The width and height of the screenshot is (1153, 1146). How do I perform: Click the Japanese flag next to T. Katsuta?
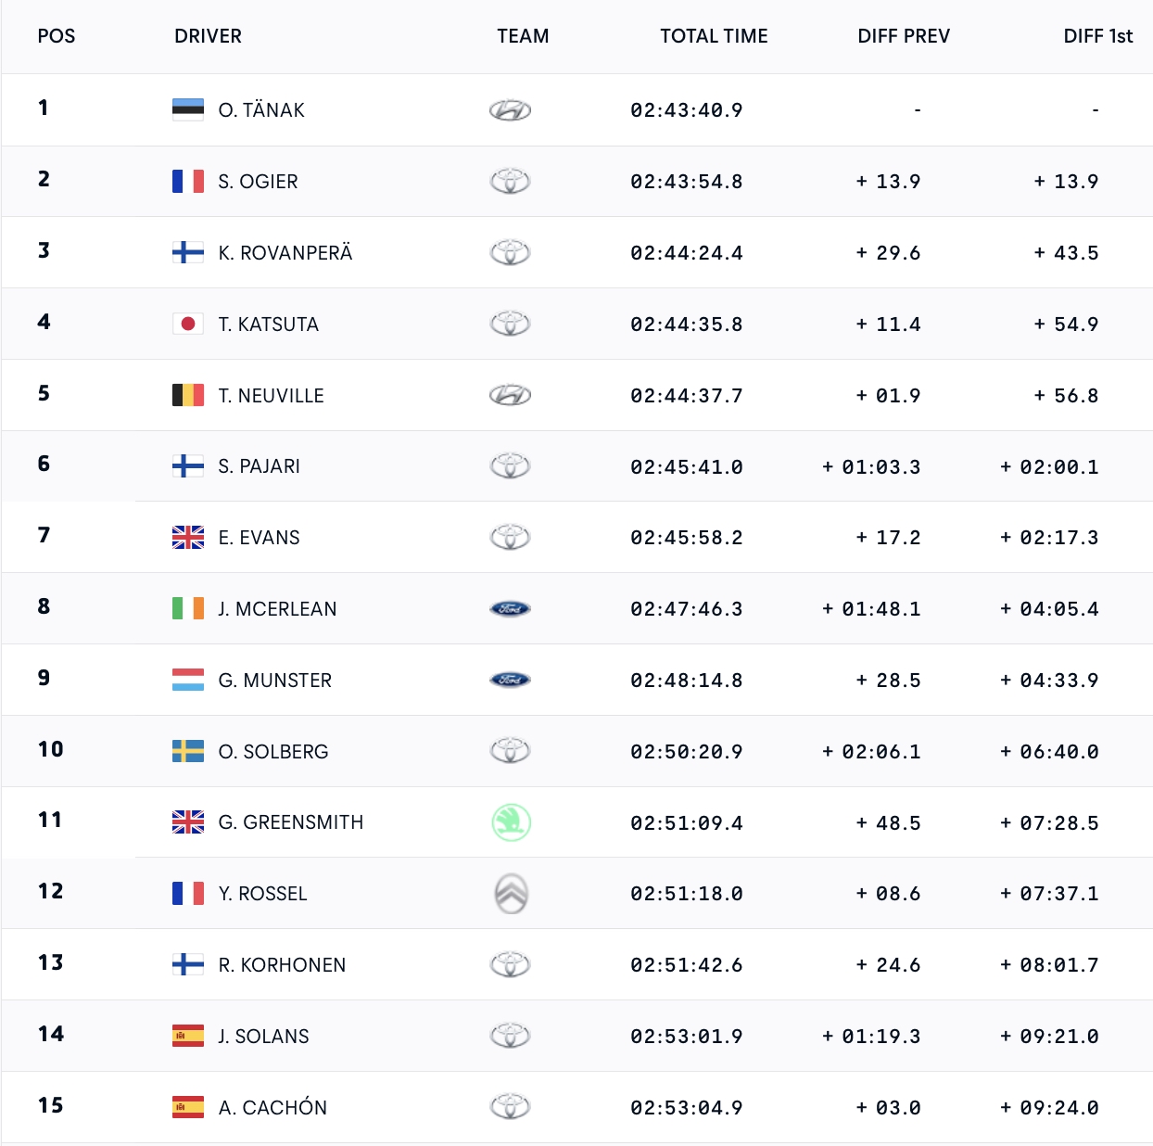188,324
